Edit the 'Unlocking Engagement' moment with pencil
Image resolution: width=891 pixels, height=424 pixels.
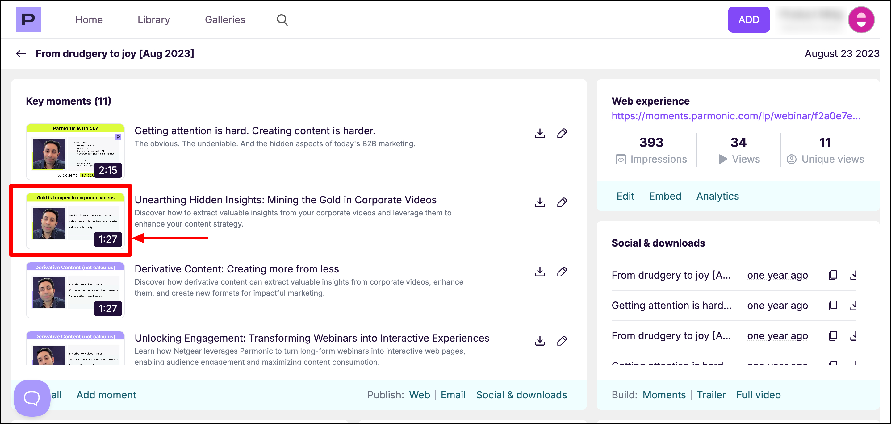click(562, 341)
